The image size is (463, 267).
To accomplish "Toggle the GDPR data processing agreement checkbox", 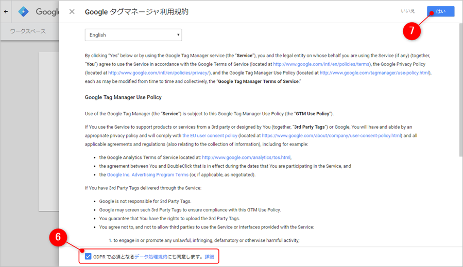I will click(x=88, y=256).
